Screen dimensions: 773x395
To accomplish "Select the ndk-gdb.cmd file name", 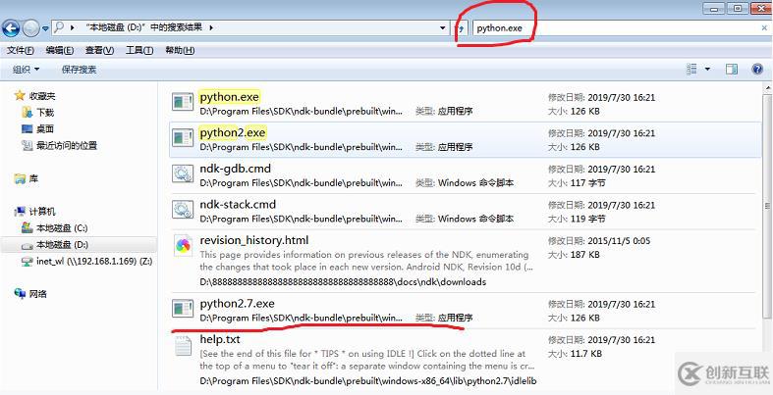I will [x=235, y=169].
